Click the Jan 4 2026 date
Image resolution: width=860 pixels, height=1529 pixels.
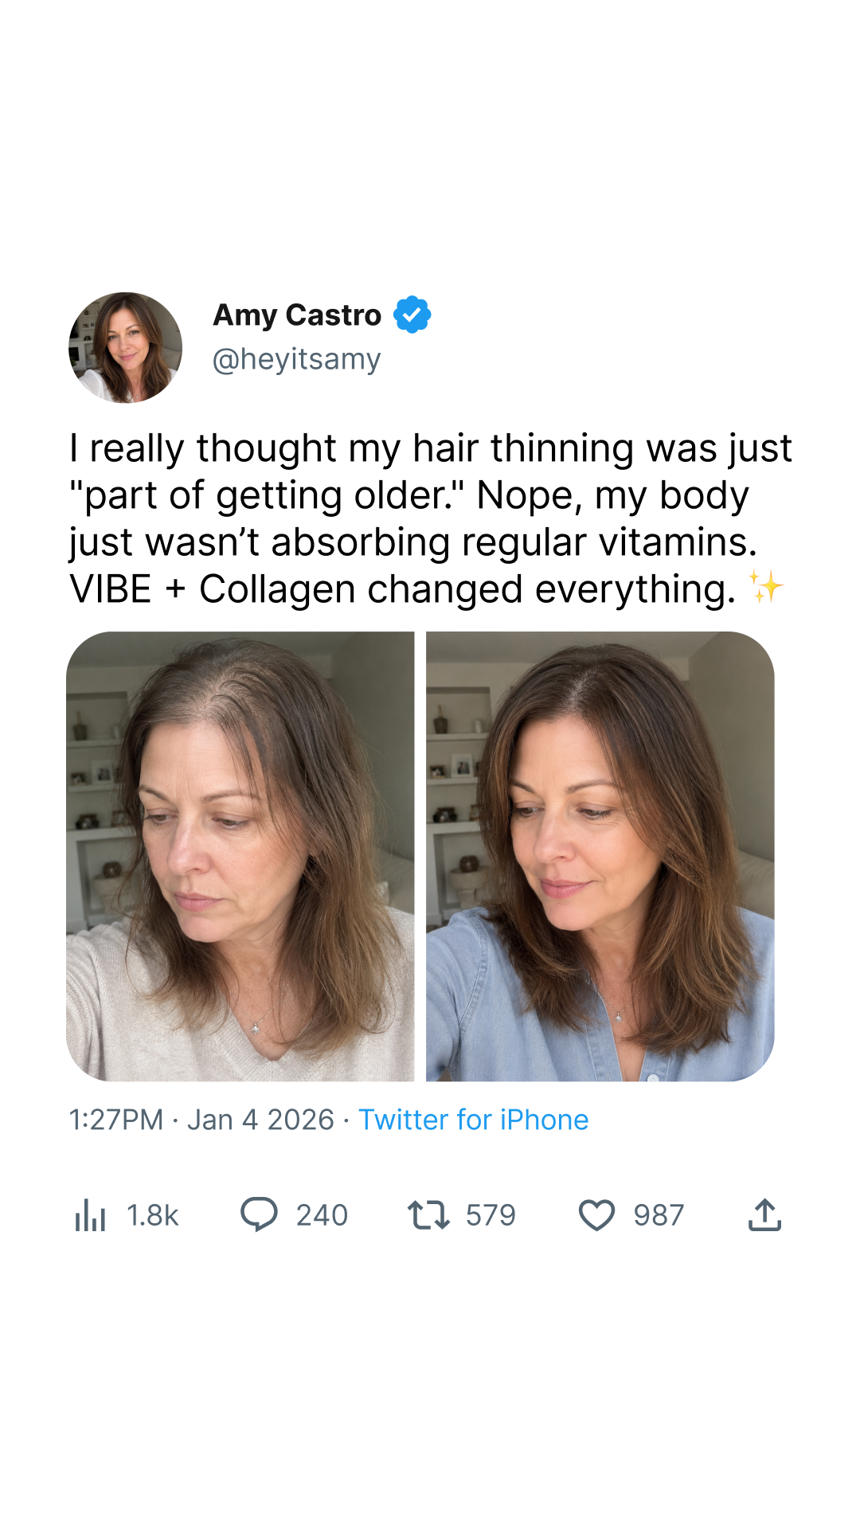pos(260,1120)
